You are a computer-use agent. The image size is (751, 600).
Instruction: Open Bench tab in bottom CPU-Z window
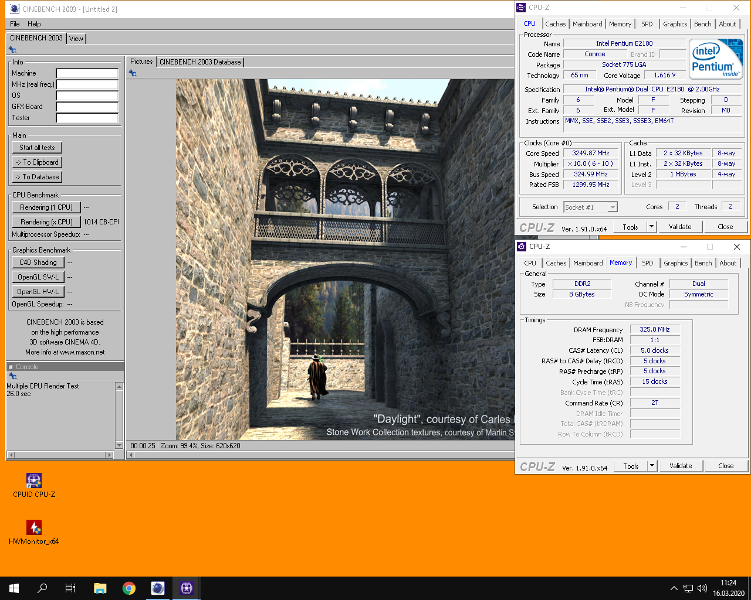[x=703, y=263]
